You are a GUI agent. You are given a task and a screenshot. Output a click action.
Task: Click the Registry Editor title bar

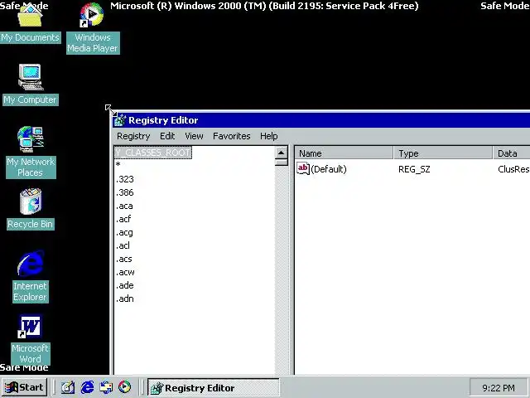point(321,120)
